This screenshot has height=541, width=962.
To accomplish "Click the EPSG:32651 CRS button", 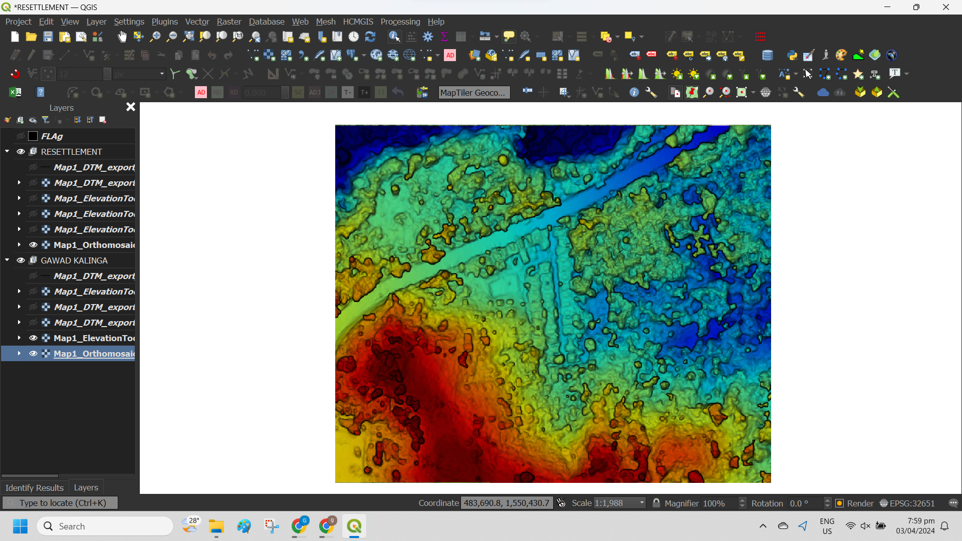I will 907,503.
